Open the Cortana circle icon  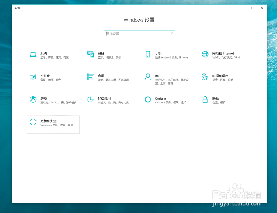click(x=148, y=99)
